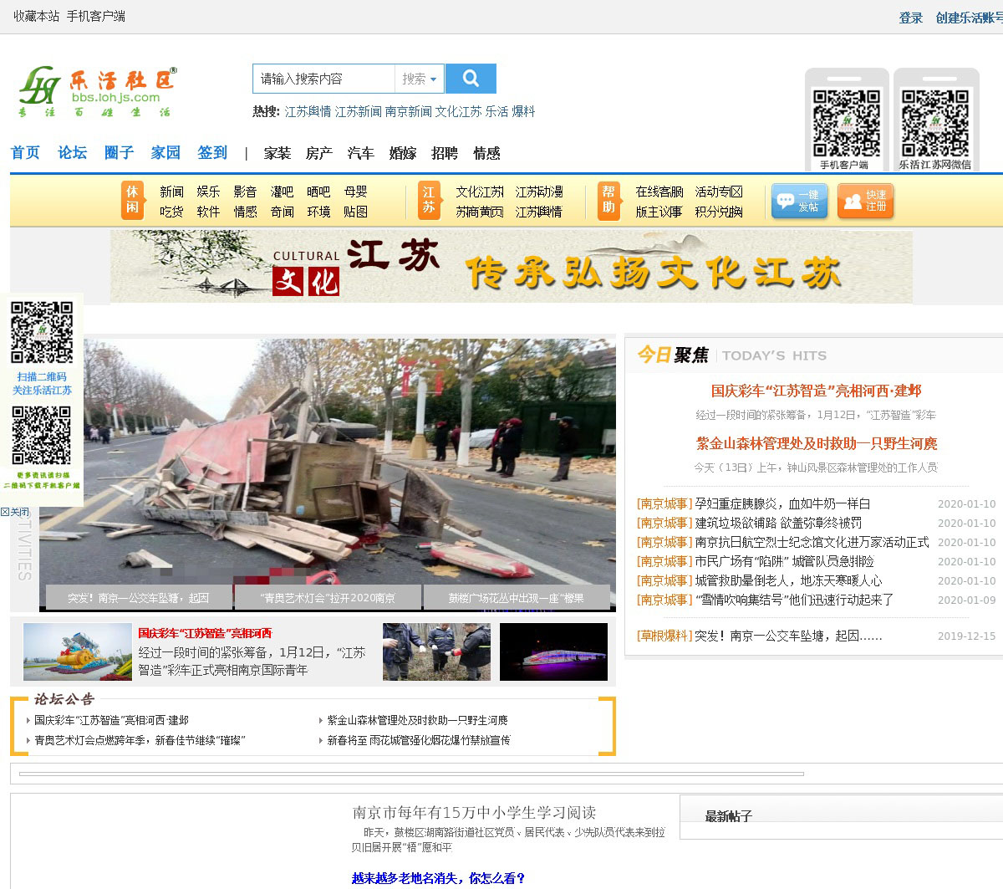This screenshot has width=1003, height=889.
Task: Open the 江苏动漫 board link
Action: 539,192
